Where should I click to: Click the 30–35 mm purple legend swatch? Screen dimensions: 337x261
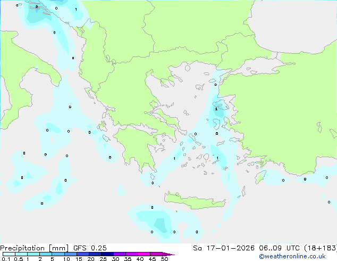point(119,254)
